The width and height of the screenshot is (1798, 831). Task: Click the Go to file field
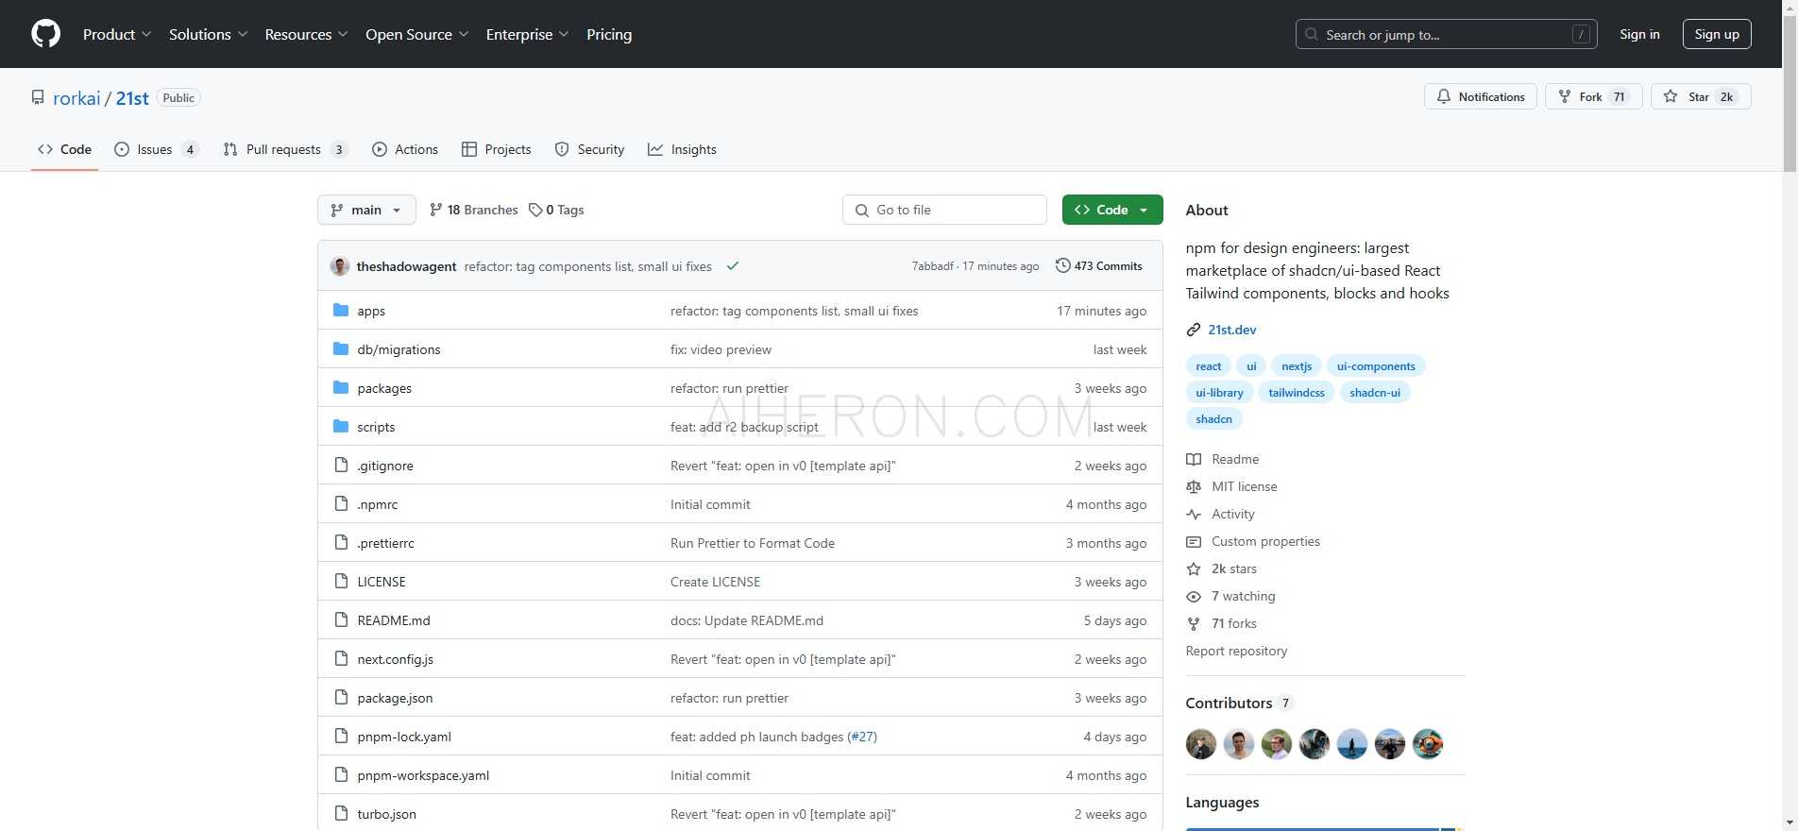[944, 210]
